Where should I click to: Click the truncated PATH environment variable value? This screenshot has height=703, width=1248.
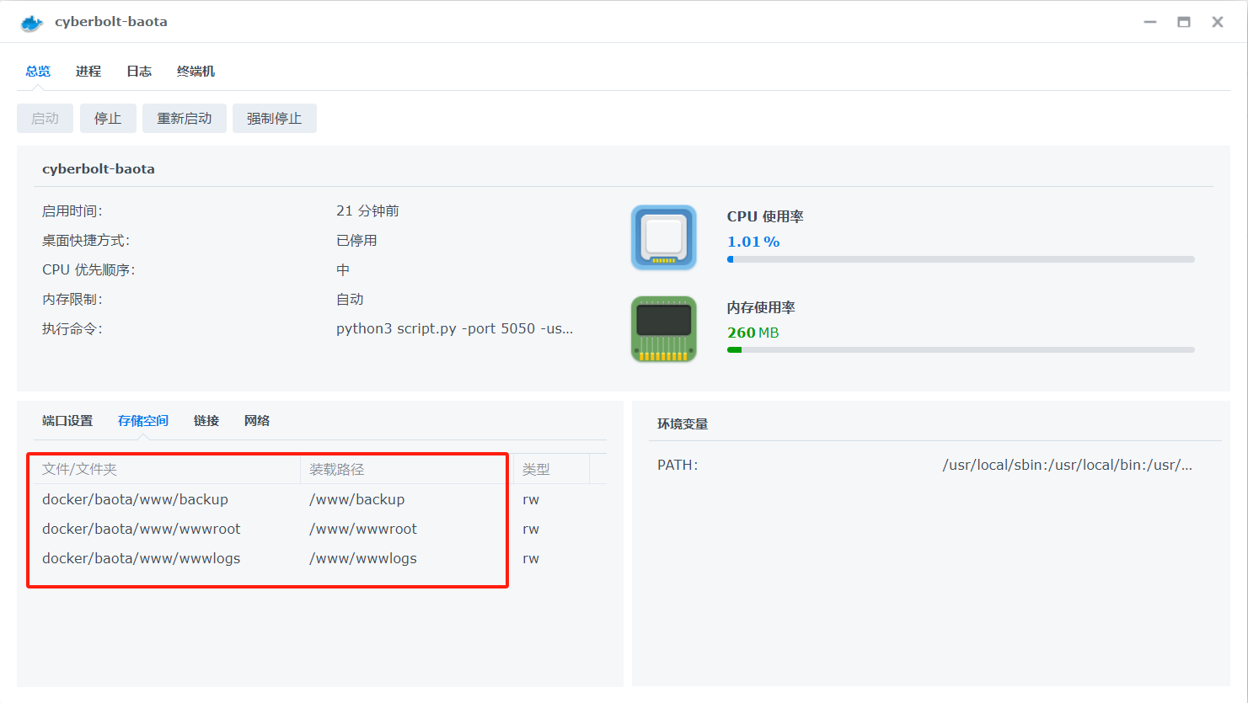[1069, 464]
